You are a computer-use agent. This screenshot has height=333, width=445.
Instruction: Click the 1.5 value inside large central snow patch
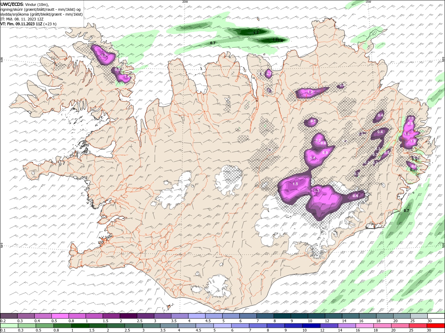click(296, 184)
